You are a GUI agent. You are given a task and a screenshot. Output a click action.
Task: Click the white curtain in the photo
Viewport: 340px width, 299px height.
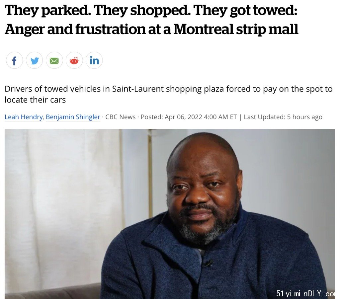[x=63, y=206]
